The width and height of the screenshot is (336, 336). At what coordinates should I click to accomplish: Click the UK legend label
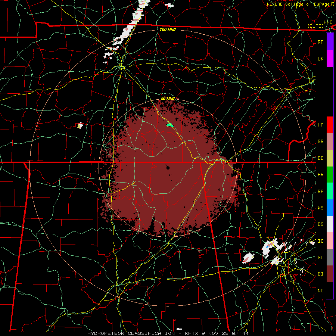[x=320, y=59]
